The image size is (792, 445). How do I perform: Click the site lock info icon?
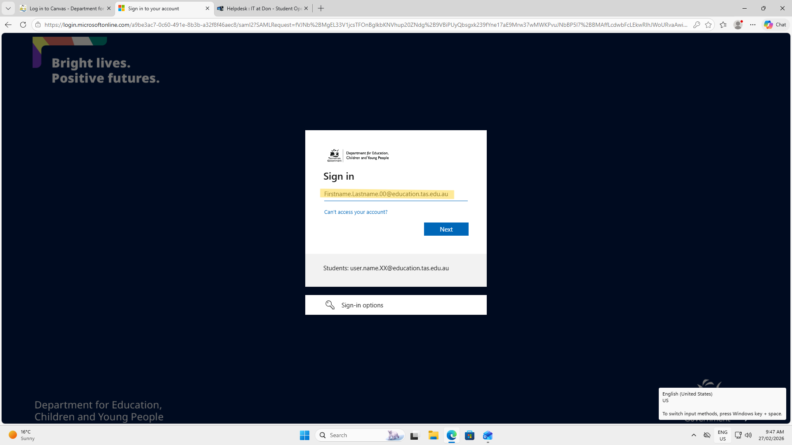38,25
